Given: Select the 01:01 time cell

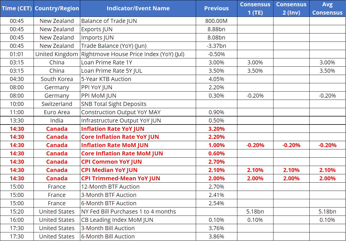Looking at the screenshot, I should (x=17, y=54).
